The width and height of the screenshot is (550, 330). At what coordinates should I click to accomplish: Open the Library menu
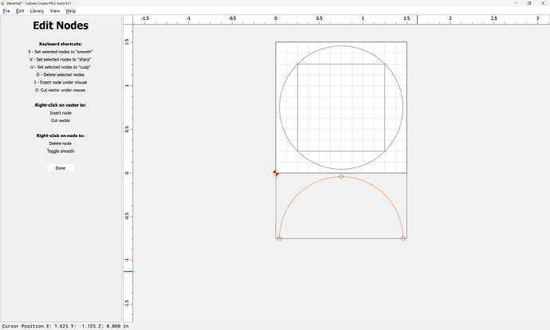coord(37,11)
